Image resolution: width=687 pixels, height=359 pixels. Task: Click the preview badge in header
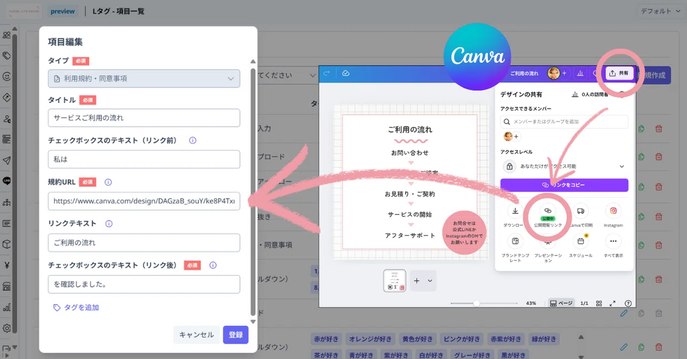tap(62, 11)
